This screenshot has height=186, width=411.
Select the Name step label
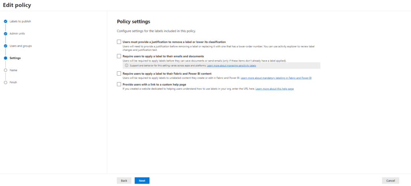coord(13,70)
